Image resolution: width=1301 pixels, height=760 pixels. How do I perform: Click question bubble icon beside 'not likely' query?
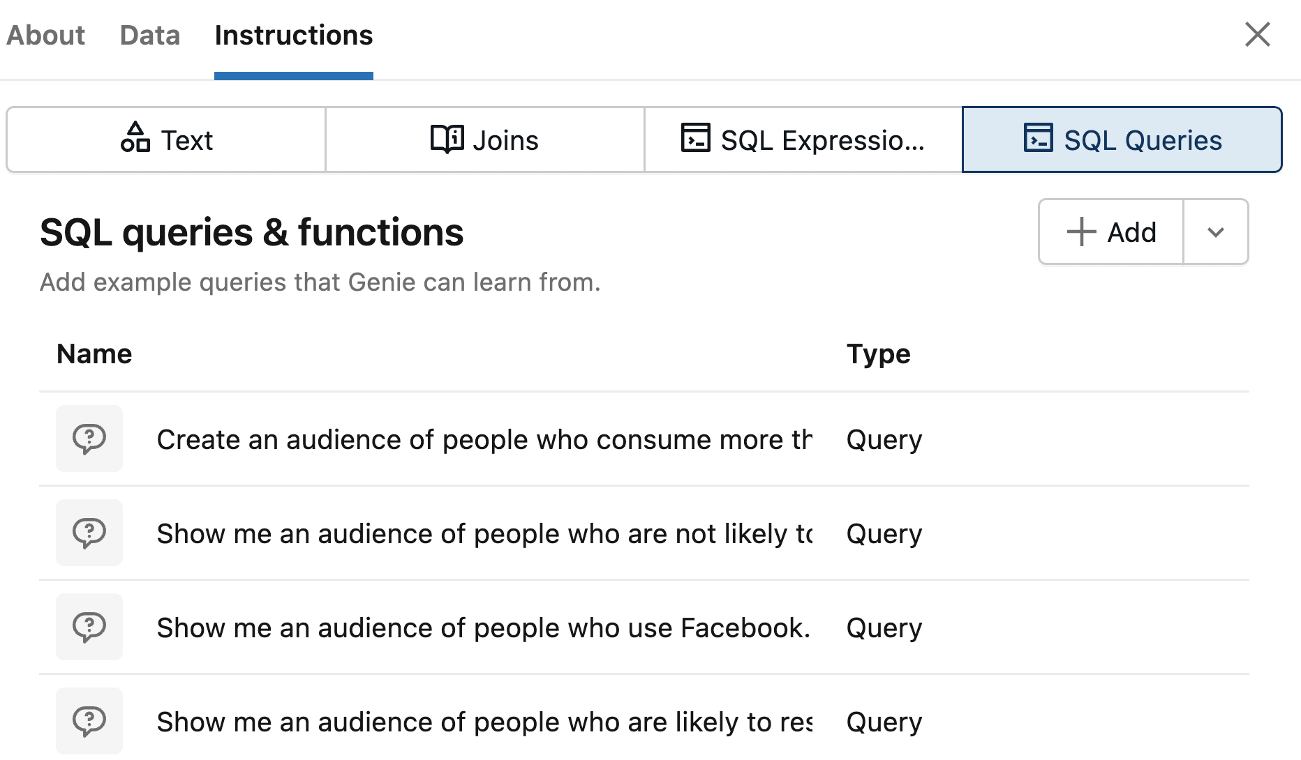89,533
